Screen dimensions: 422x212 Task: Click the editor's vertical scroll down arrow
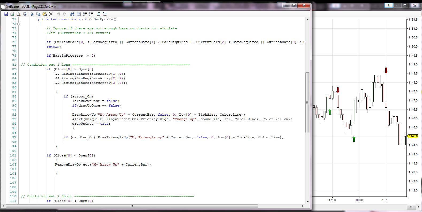click(308, 202)
